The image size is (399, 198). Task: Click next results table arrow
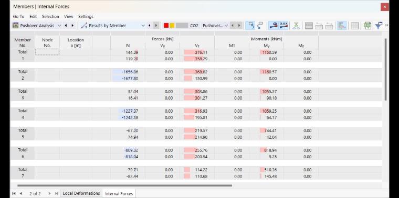point(156,26)
